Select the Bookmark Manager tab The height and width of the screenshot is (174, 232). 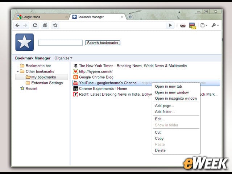(x=98, y=17)
